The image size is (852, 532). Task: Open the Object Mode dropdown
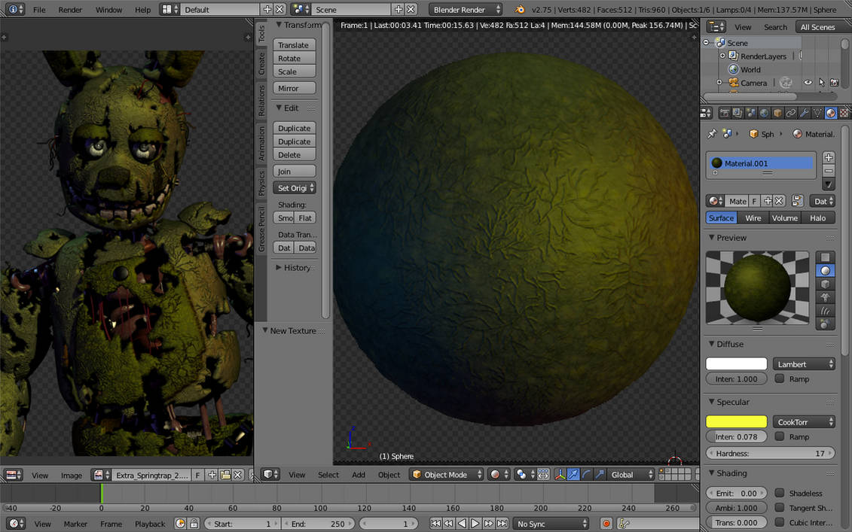pyautogui.click(x=446, y=475)
